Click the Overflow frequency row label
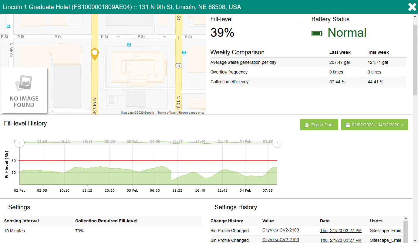Viewport: 418px width, 243px height. point(229,72)
